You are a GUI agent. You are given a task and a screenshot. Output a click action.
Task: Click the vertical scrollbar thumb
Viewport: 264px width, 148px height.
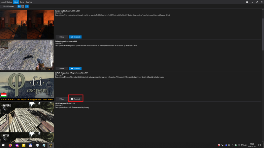263,35
